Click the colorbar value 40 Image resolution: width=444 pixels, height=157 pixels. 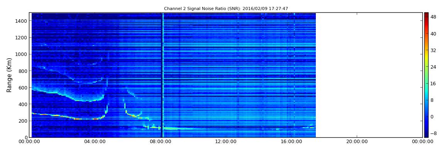433,34
